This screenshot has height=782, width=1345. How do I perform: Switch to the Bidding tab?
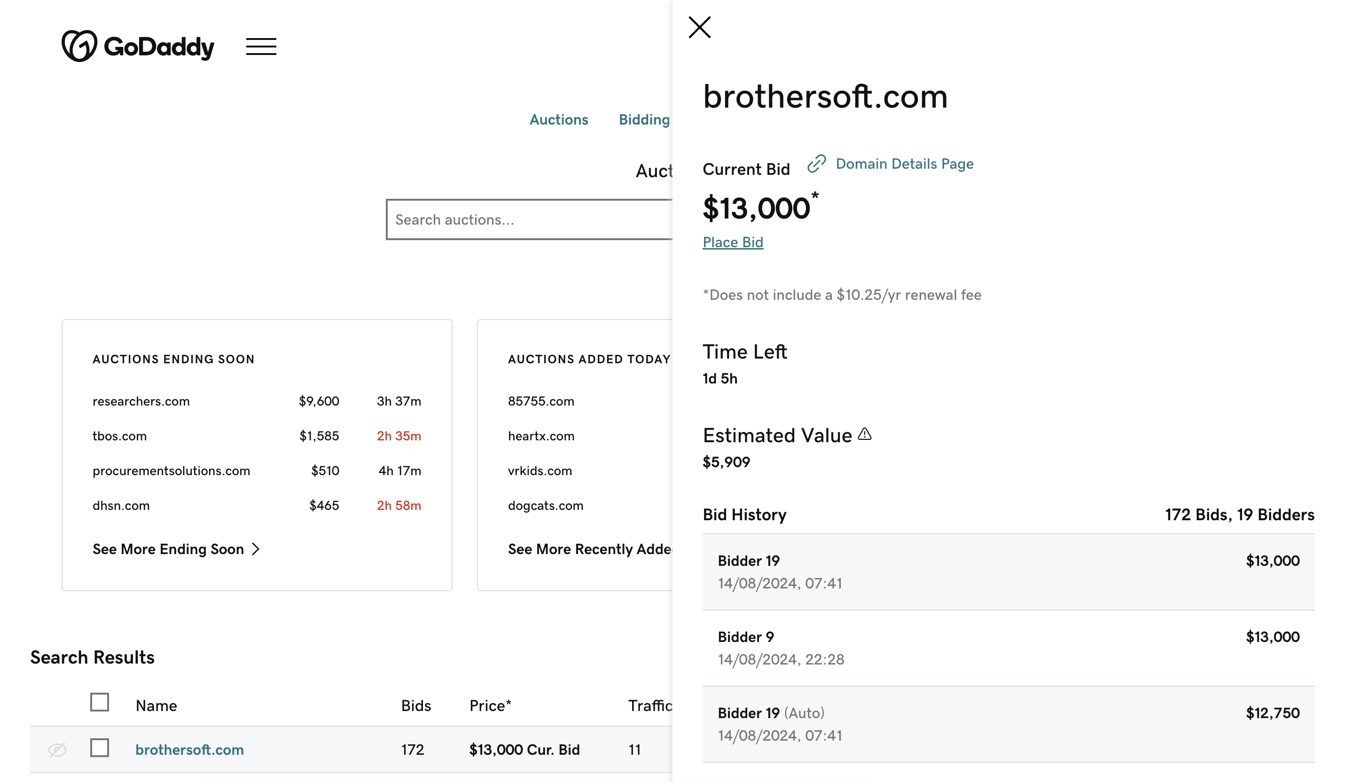(x=644, y=119)
